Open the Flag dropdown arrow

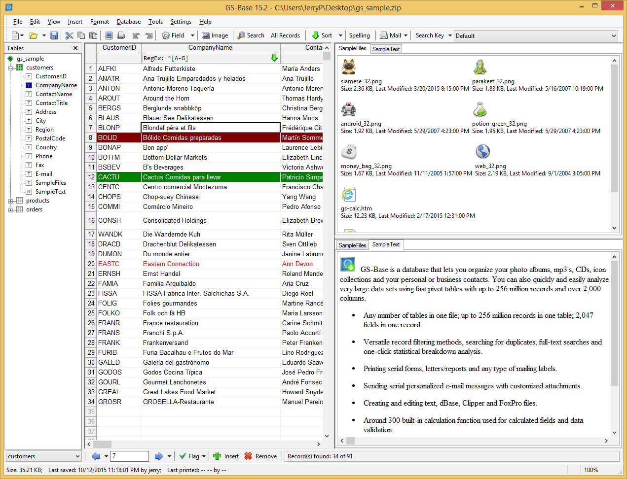pos(204,456)
